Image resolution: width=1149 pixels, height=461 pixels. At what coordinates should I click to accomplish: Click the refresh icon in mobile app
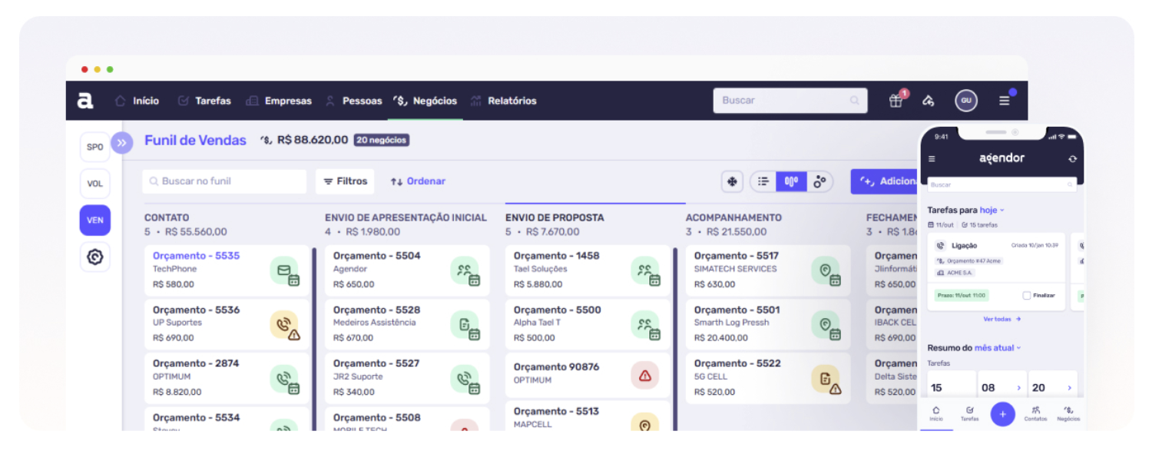pyautogui.click(x=1072, y=159)
